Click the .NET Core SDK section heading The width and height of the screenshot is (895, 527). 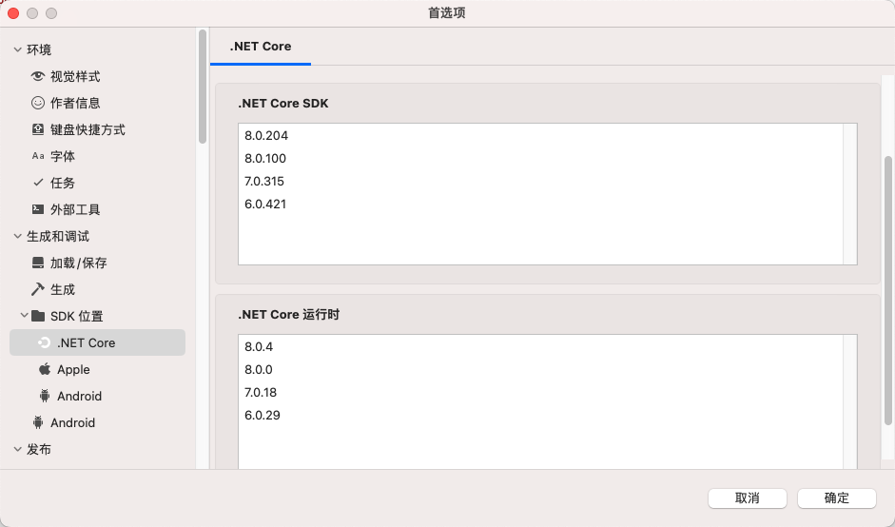[x=283, y=104]
